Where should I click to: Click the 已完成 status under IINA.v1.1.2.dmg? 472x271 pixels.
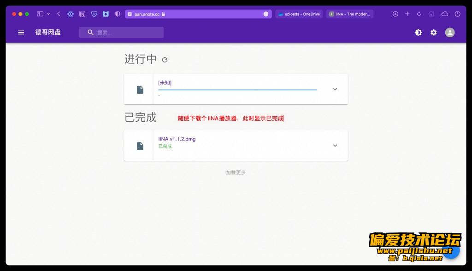(165, 146)
